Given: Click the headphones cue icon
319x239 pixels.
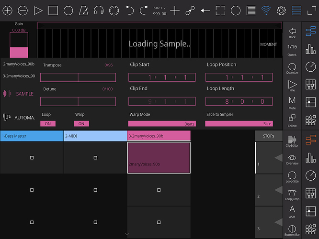Looking at the screenshot, I should pyautogui.click(x=99, y=10).
